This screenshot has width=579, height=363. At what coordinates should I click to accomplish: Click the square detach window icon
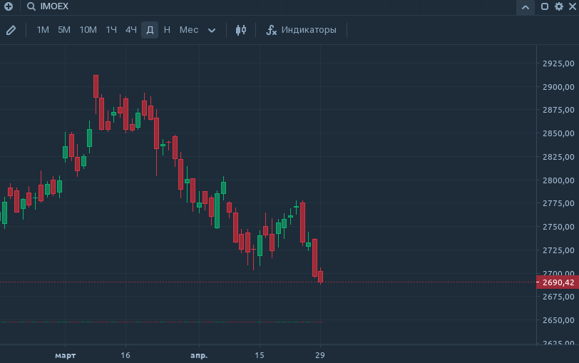point(545,6)
